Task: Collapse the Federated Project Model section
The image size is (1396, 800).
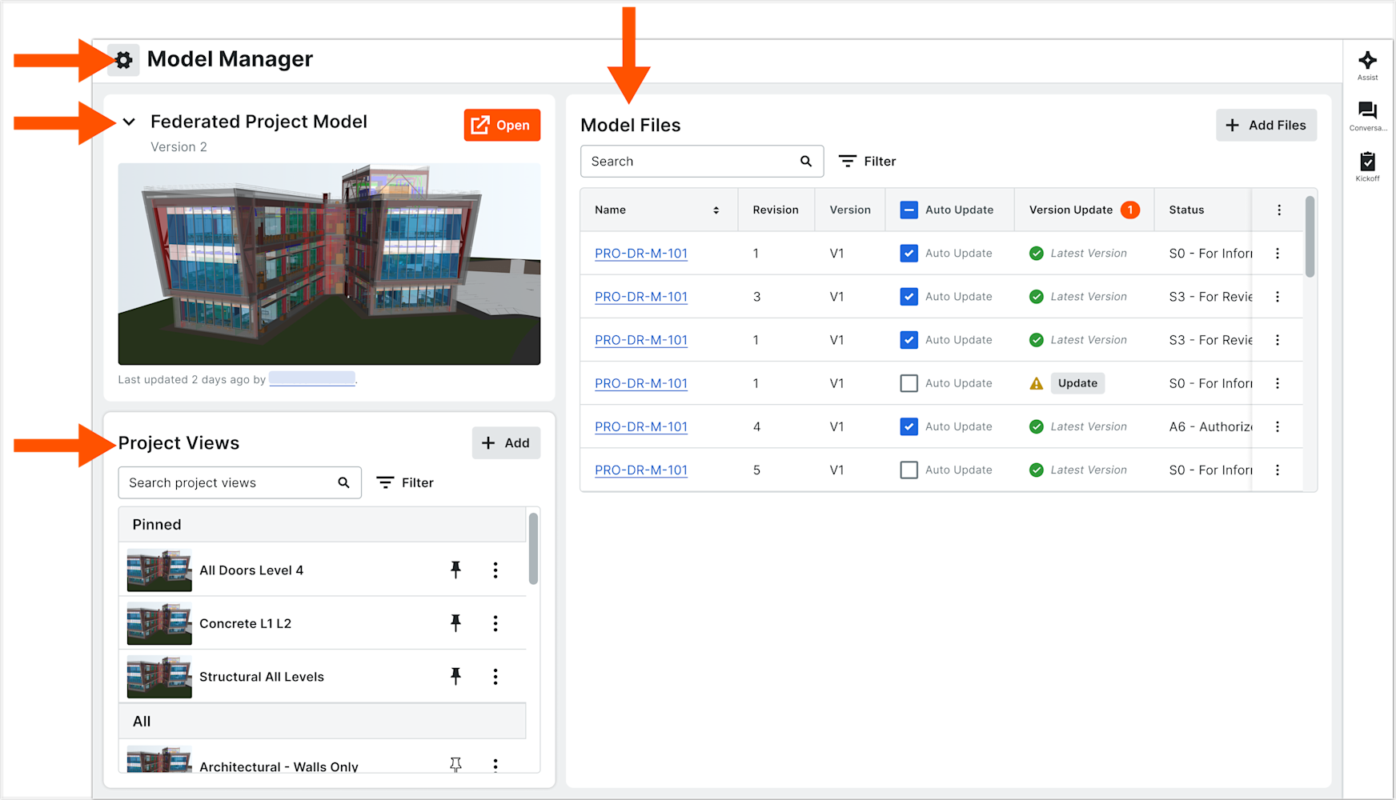Action: [130, 122]
